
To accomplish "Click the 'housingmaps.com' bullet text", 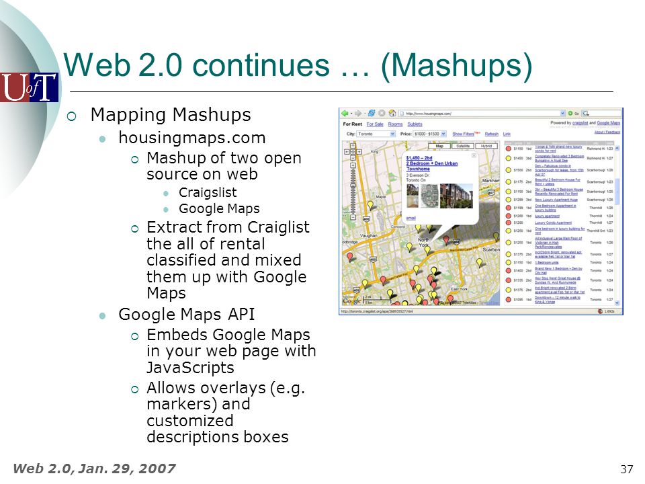I will tap(192, 137).
